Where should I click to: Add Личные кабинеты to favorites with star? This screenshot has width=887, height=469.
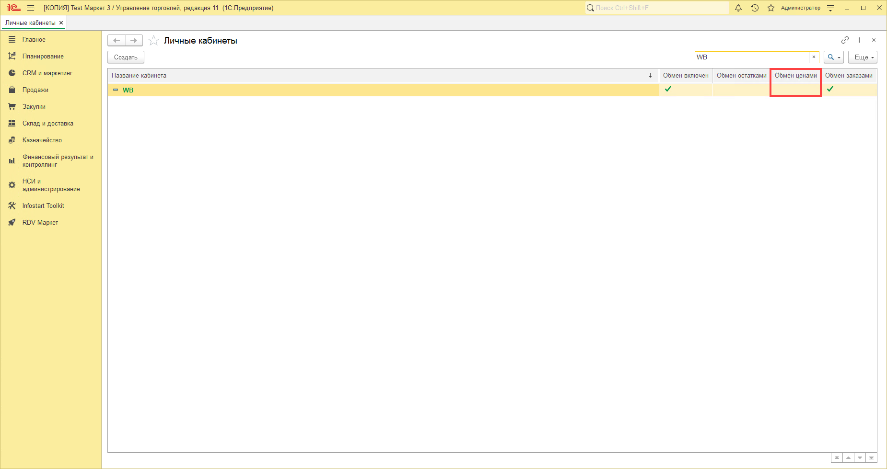153,41
